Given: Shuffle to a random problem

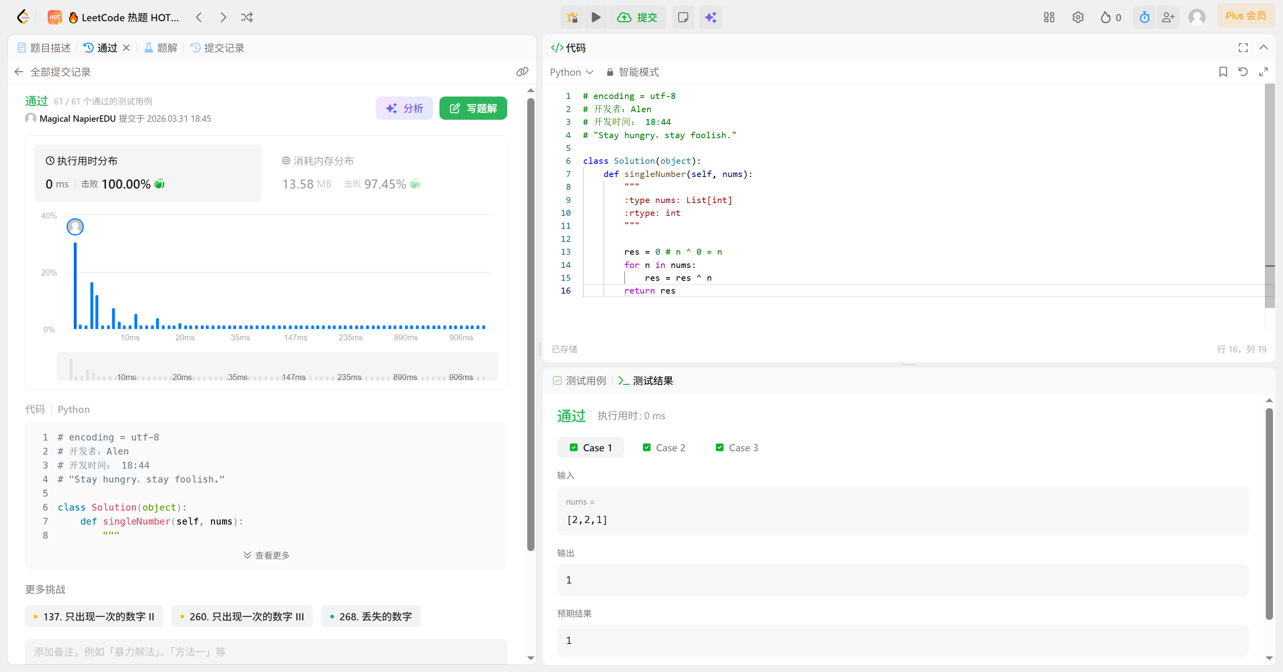Looking at the screenshot, I should 247,17.
